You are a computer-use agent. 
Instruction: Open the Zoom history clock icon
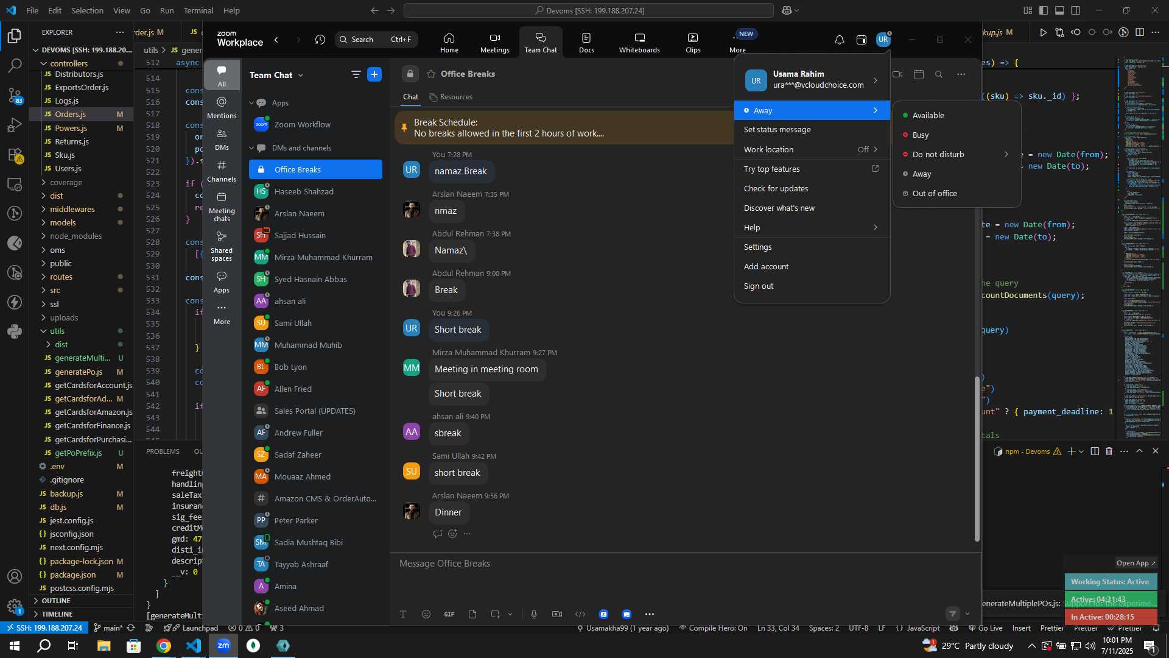click(320, 40)
